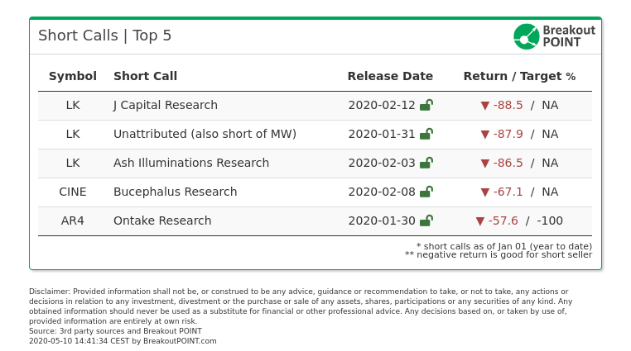Click the unlock icon beside 2020-02-03
Image resolution: width=631 pixels, height=351 pixels.
(x=426, y=163)
